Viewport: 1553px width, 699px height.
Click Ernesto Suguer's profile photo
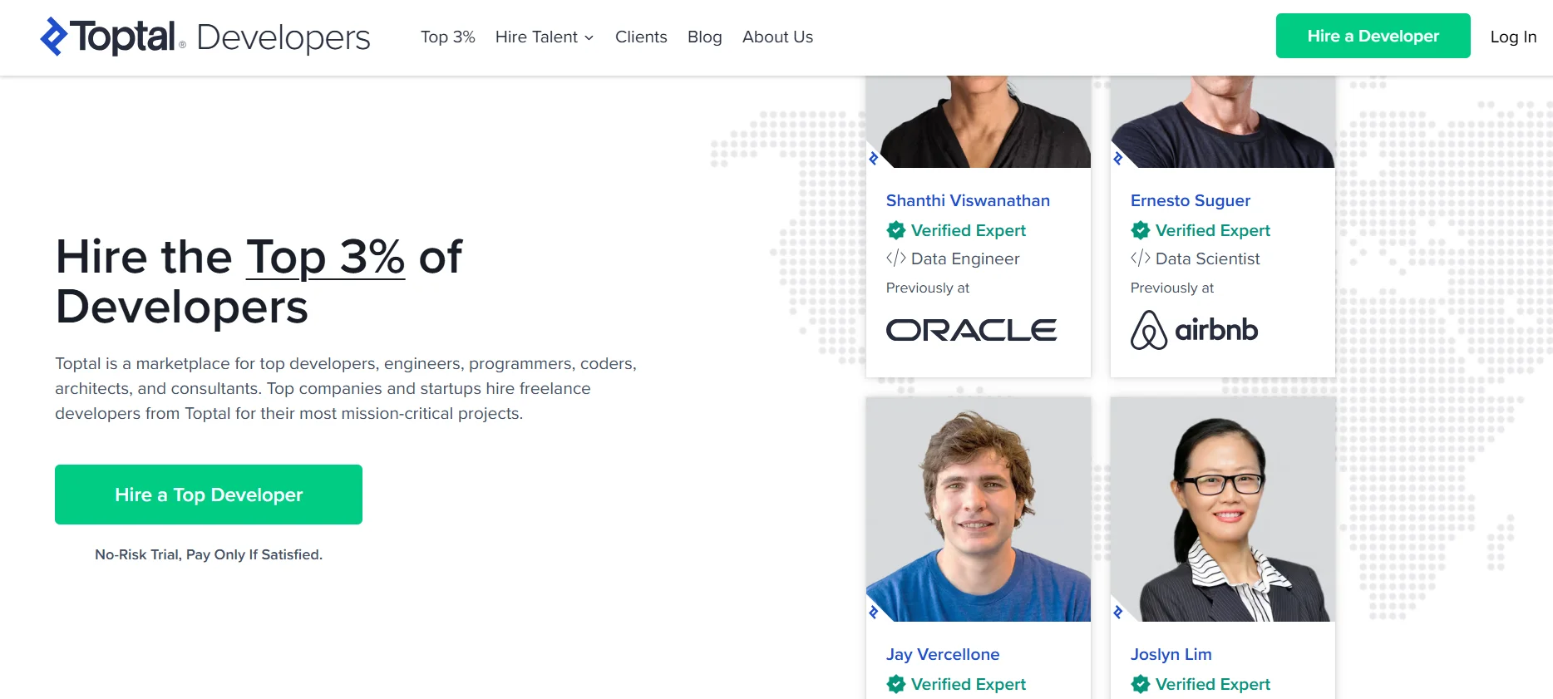(x=1223, y=122)
